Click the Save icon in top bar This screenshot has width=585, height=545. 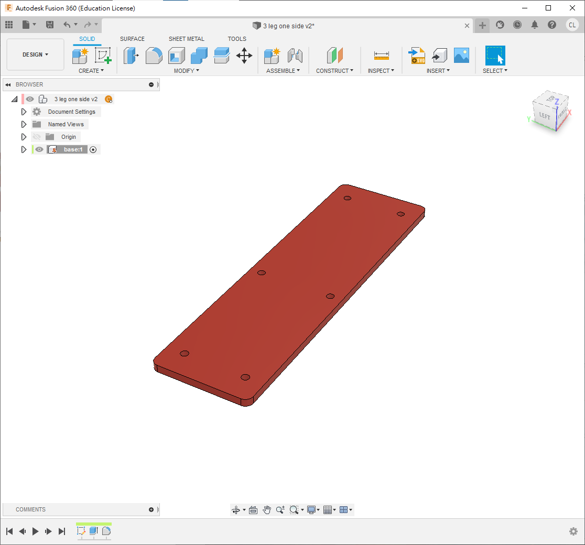coord(50,25)
